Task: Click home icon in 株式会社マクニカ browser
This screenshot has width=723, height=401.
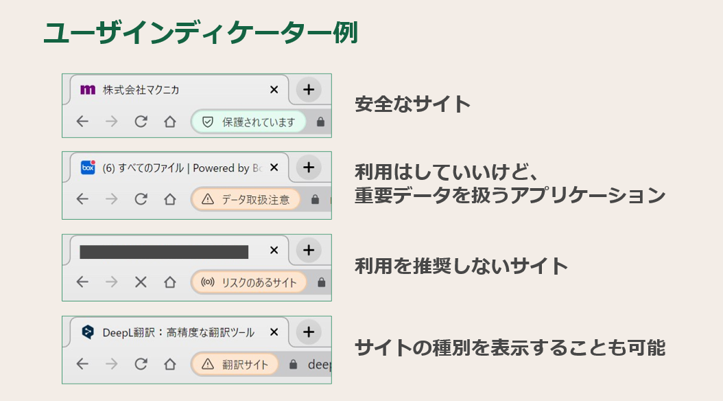Action: pyautogui.click(x=170, y=122)
